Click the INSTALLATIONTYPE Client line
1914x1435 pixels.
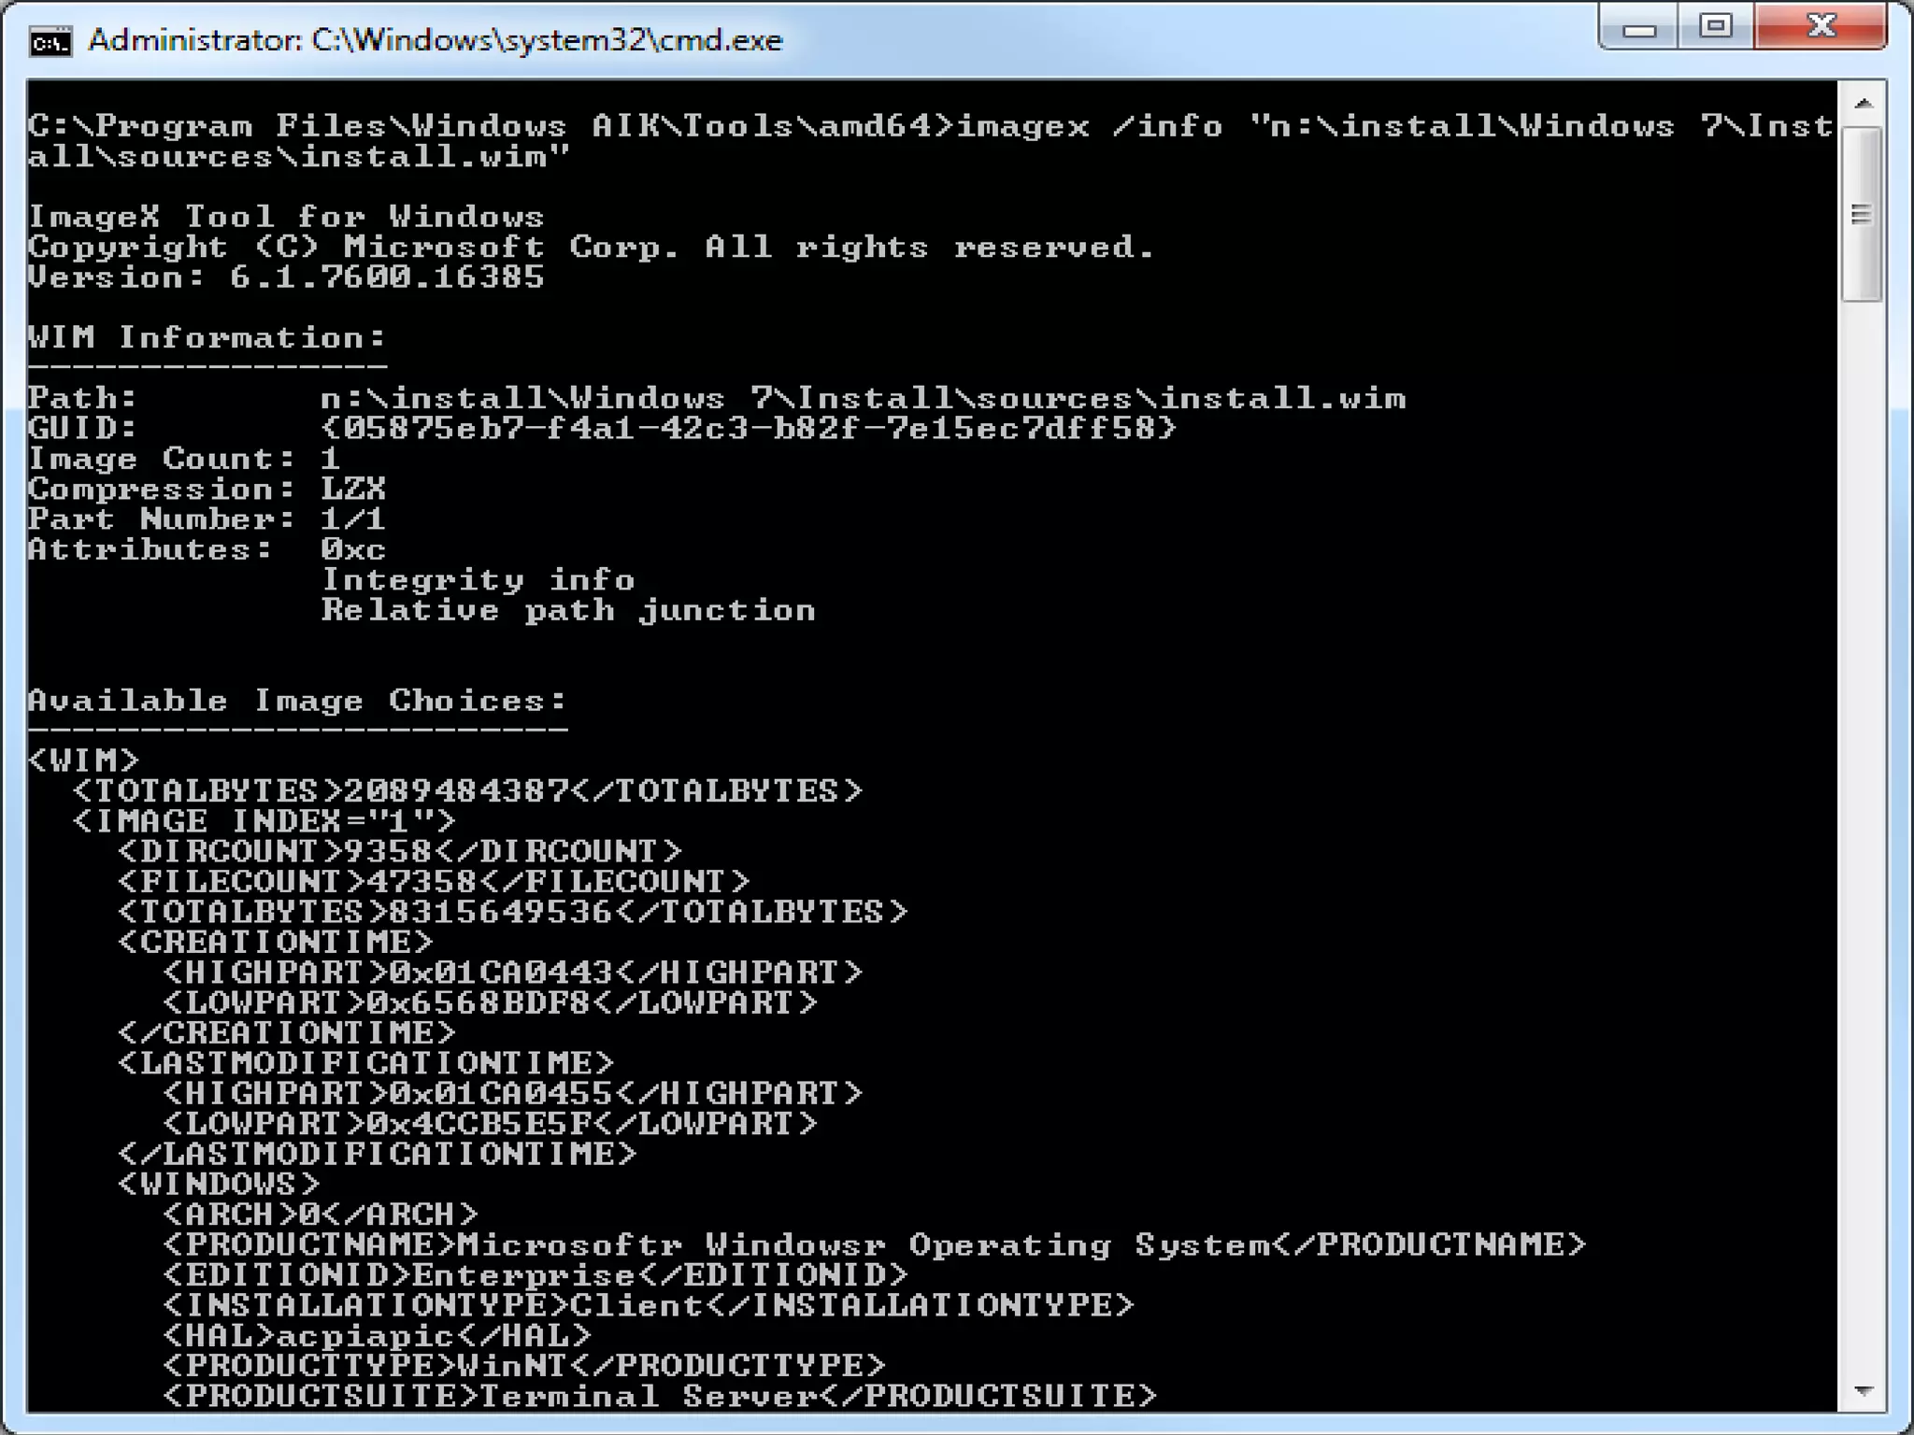point(649,1305)
